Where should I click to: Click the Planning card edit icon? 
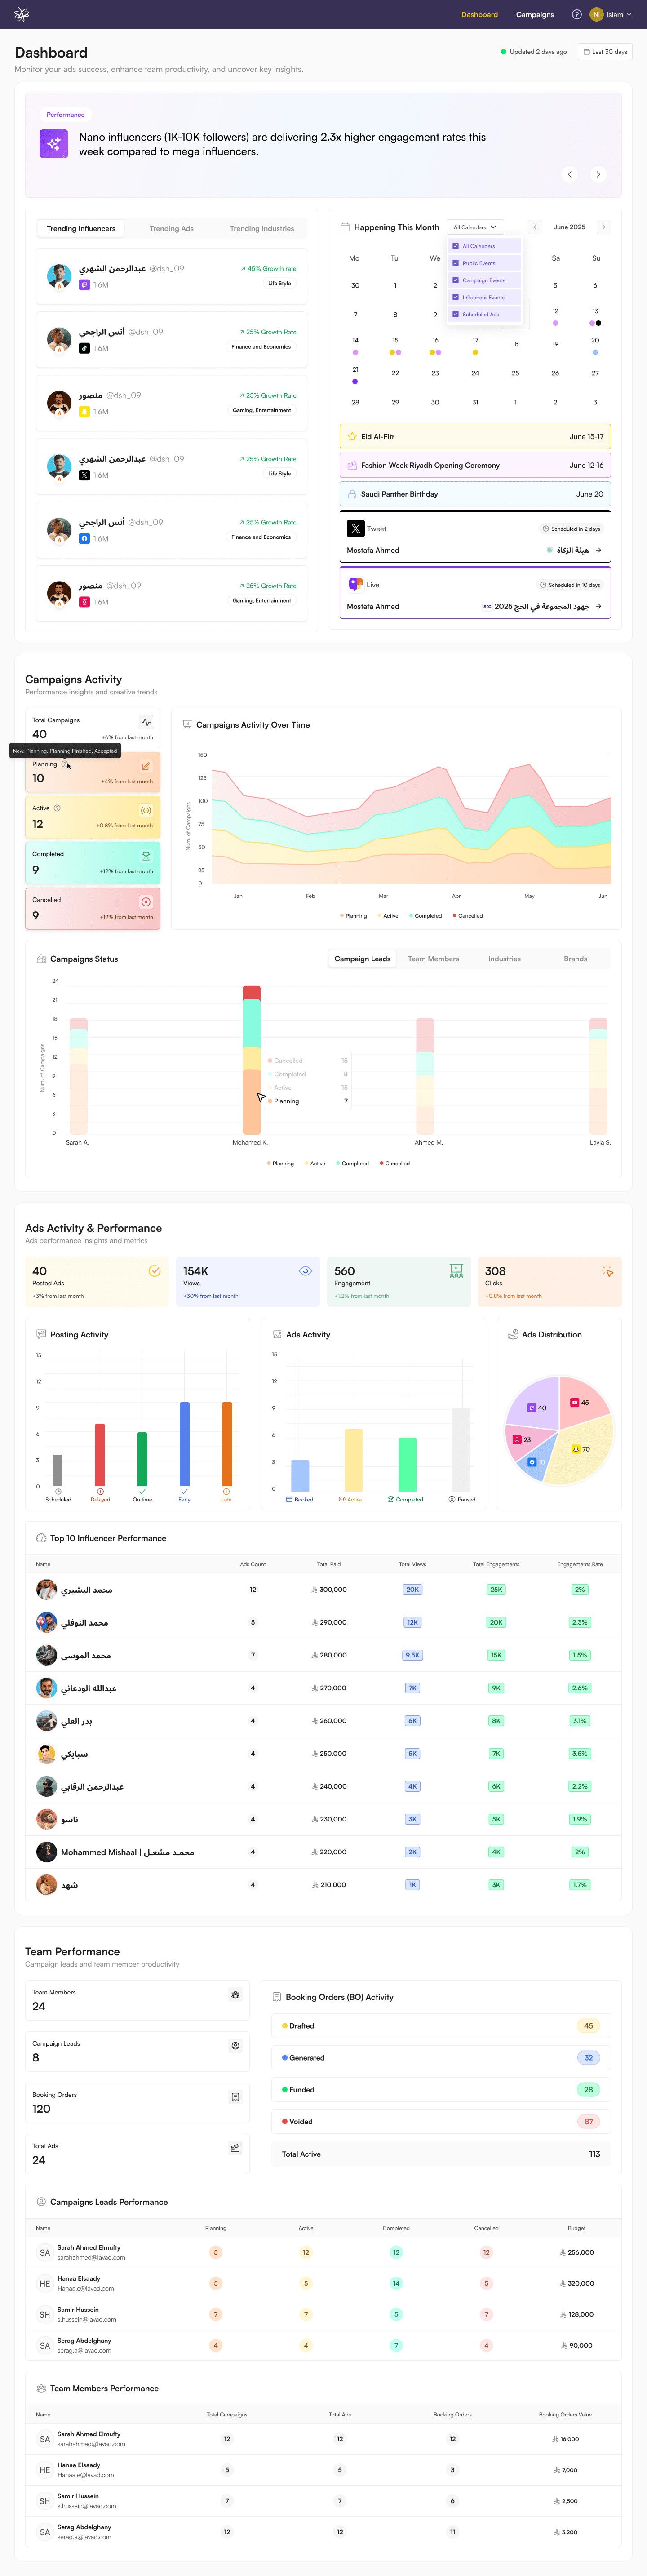[146, 766]
